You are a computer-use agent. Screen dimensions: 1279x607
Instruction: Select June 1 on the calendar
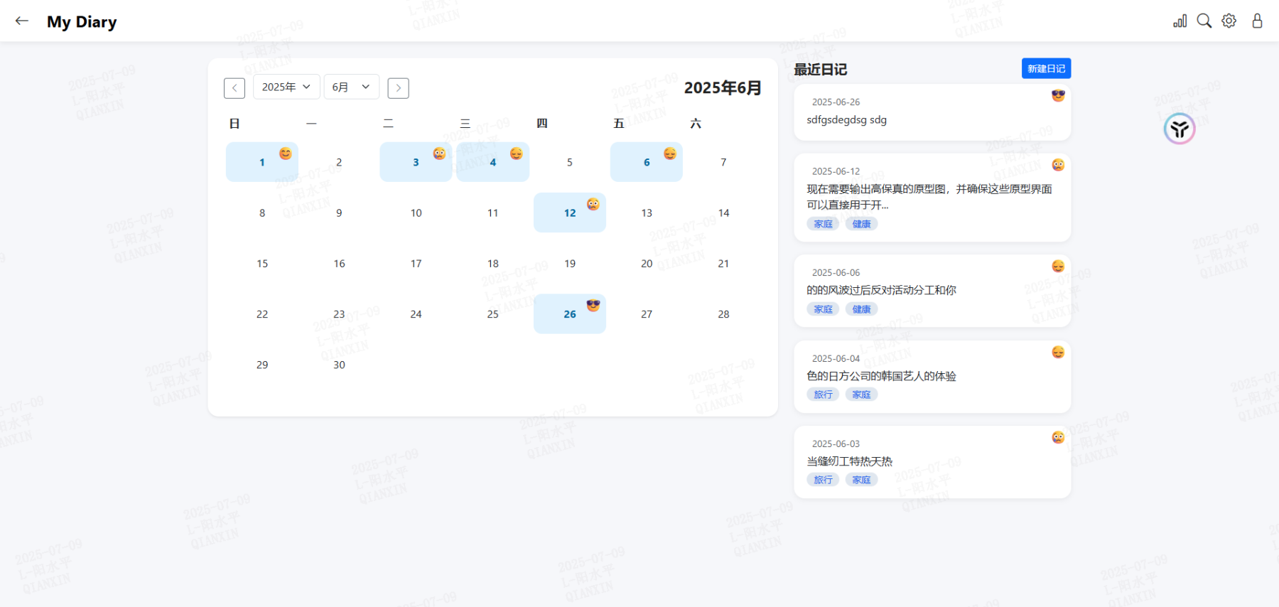tap(262, 163)
